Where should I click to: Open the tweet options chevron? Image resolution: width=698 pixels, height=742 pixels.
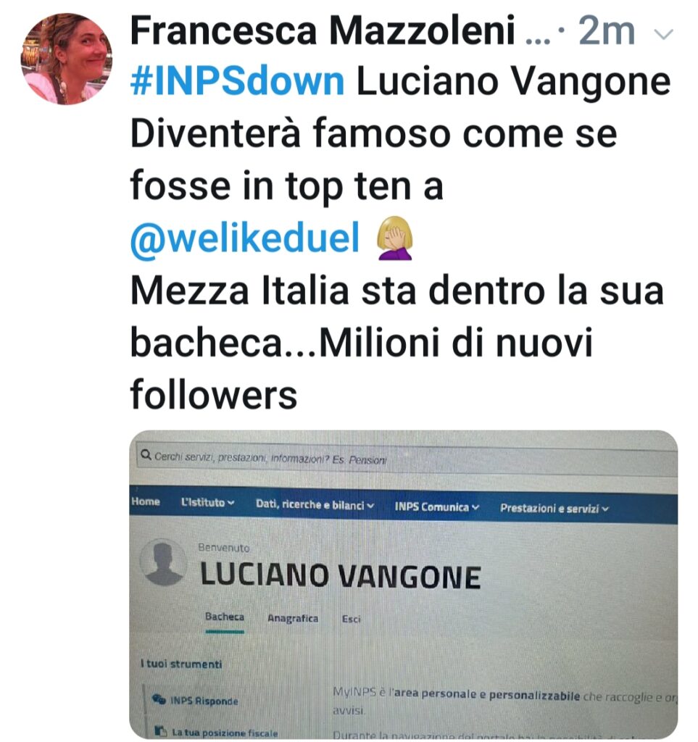pyautogui.click(x=663, y=34)
